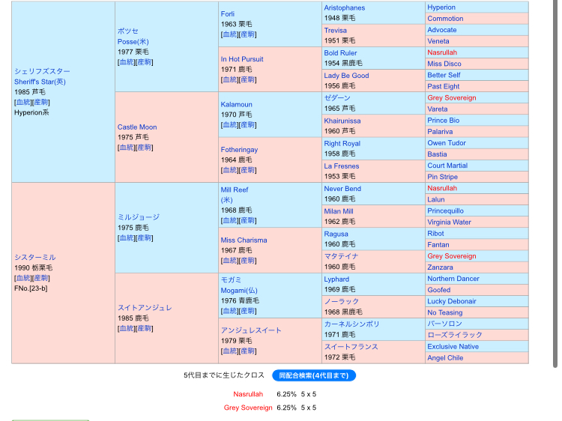Open the Castle Moon pedigree entry
The width and height of the screenshot is (562, 421).
[x=137, y=127]
